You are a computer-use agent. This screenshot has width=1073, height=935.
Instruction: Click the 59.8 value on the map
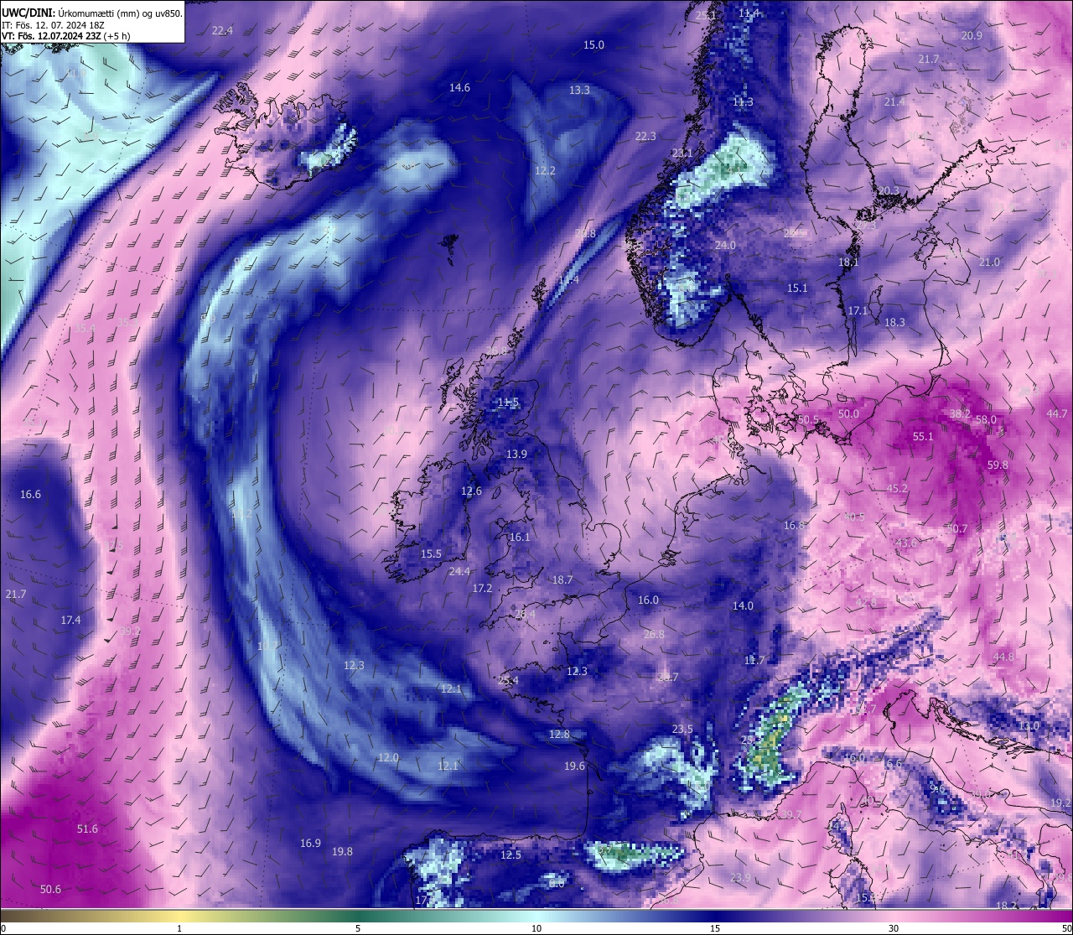click(998, 465)
